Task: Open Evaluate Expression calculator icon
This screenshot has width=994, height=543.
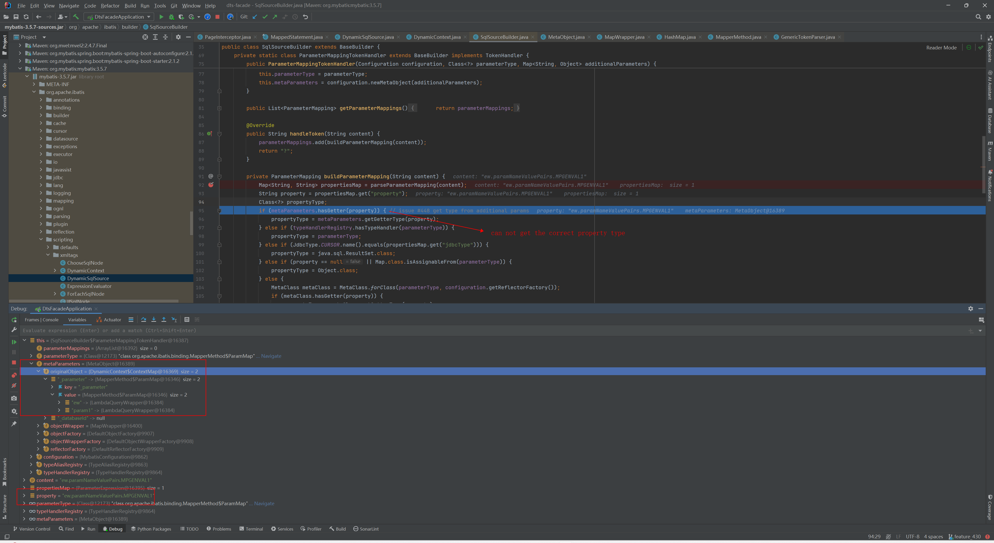Action: (x=187, y=320)
